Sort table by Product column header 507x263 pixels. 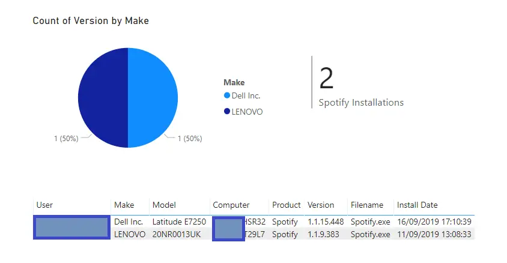286,205
